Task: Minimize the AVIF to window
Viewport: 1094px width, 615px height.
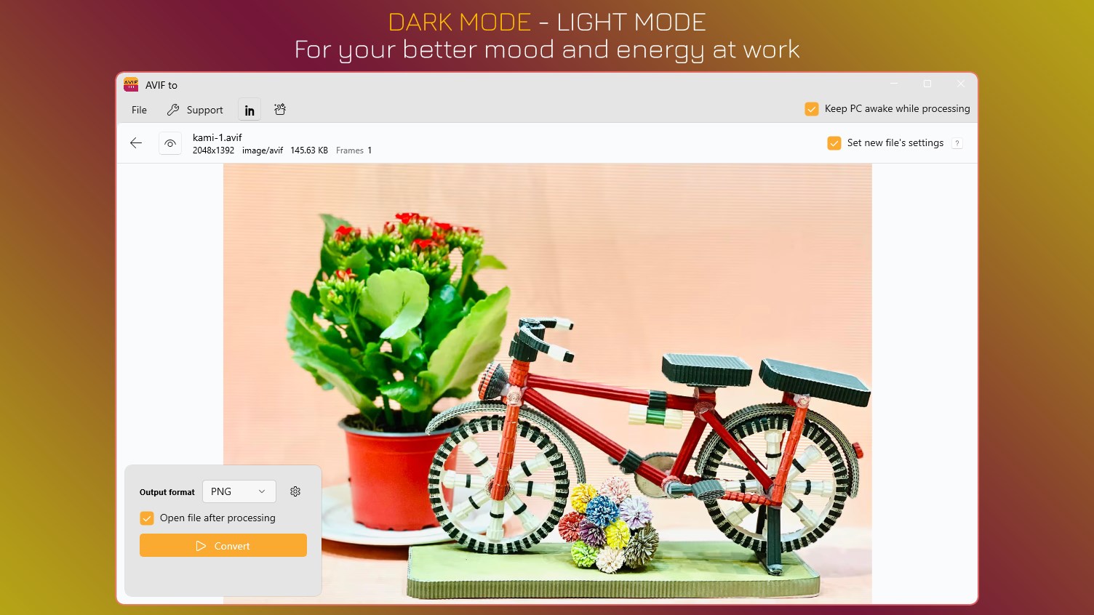Action: 894,84
